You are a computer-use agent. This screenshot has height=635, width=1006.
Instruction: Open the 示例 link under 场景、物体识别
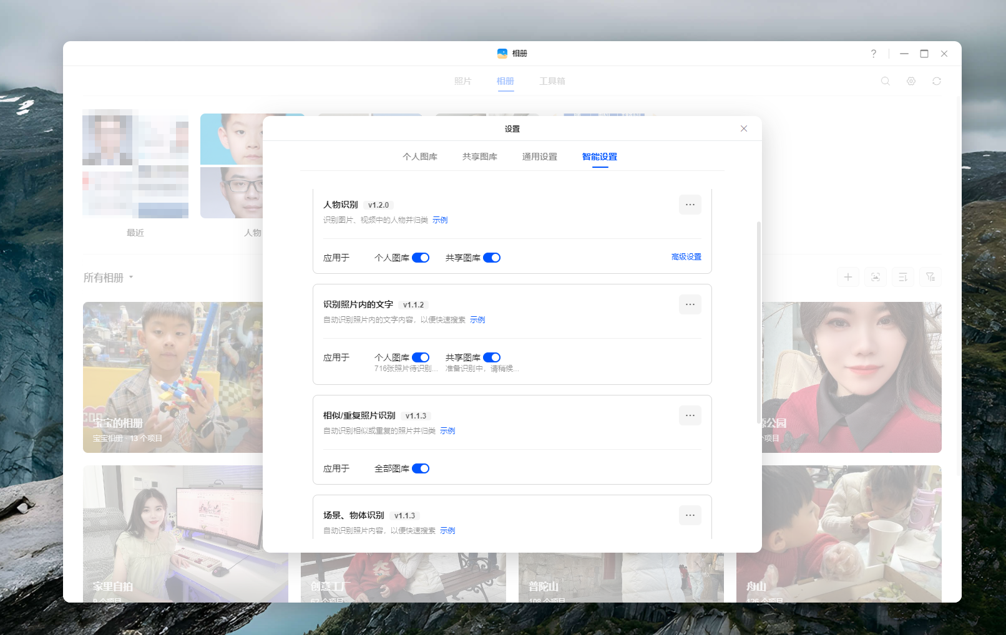point(447,531)
